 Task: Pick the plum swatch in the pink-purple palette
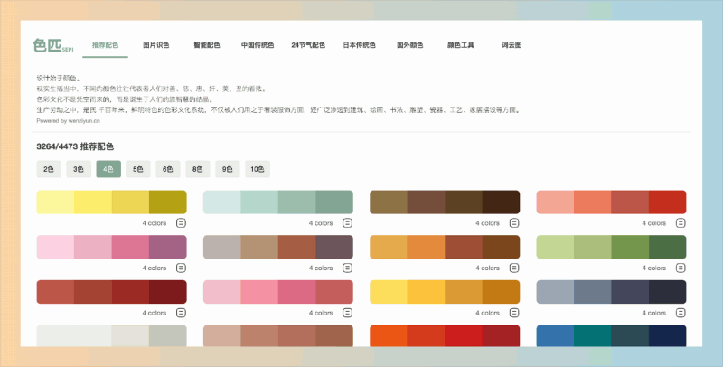(168, 247)
